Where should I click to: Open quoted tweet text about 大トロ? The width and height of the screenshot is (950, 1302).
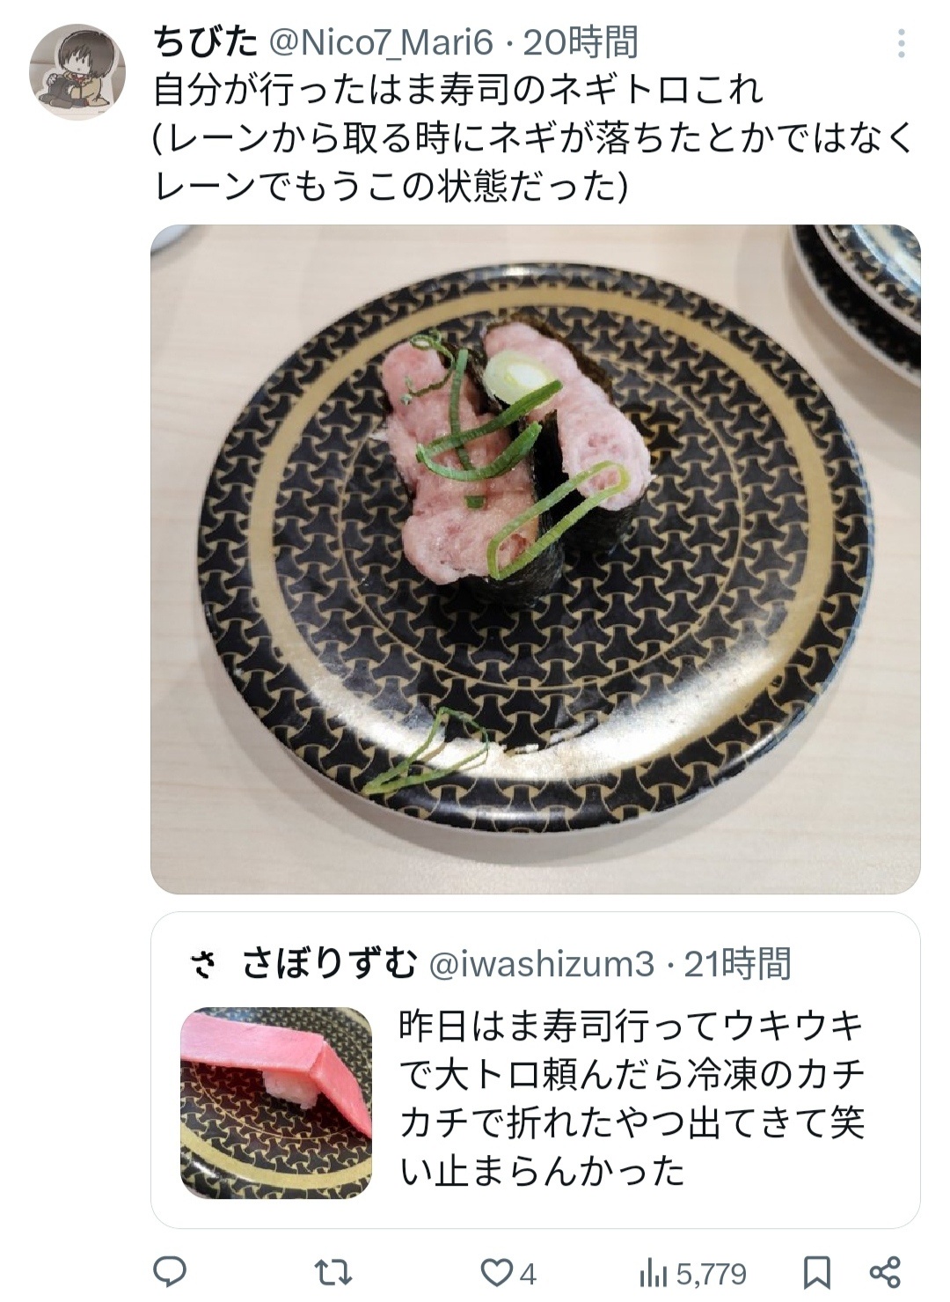coord(632,1099)
